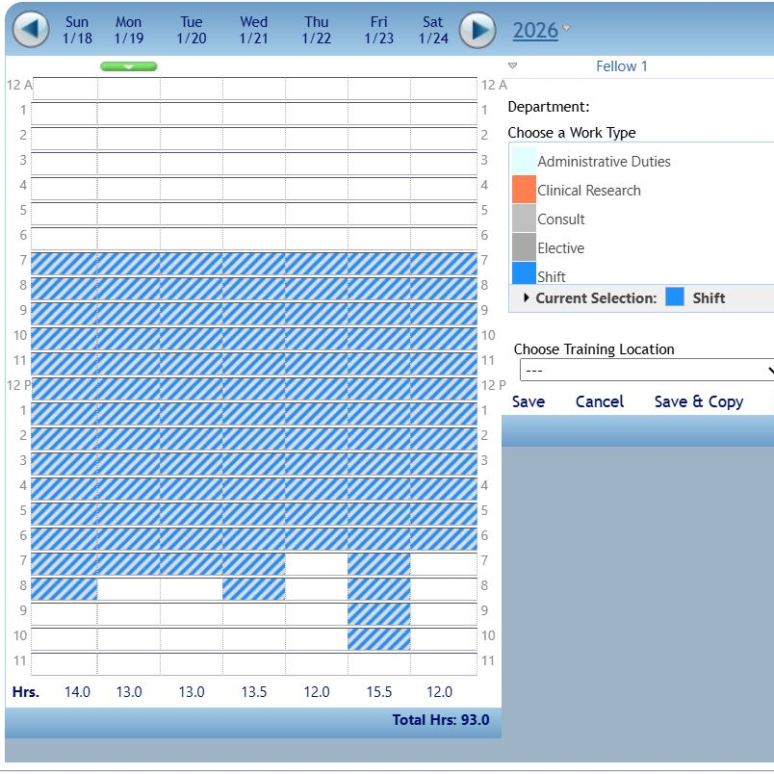Image resolution: width=774 pixels, height=774 pixels.
Task: Click the Saturday hours value 12.0
Action: click(439, 691)
